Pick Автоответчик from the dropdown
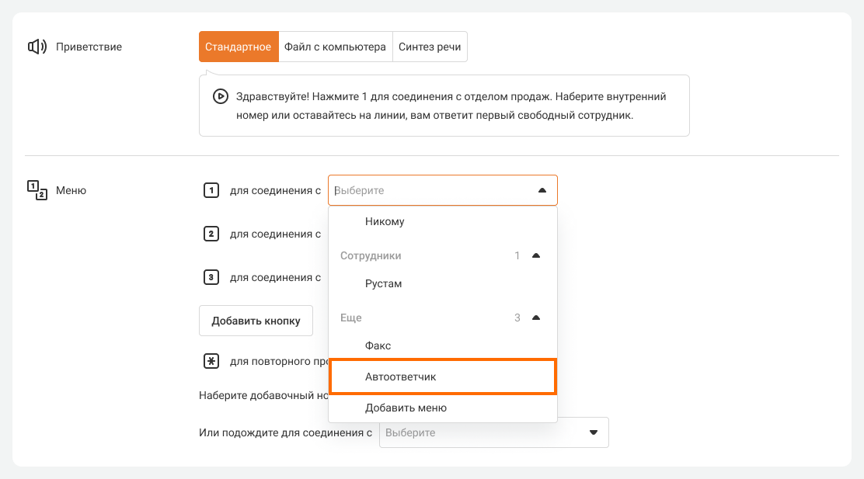 (401, 377)
